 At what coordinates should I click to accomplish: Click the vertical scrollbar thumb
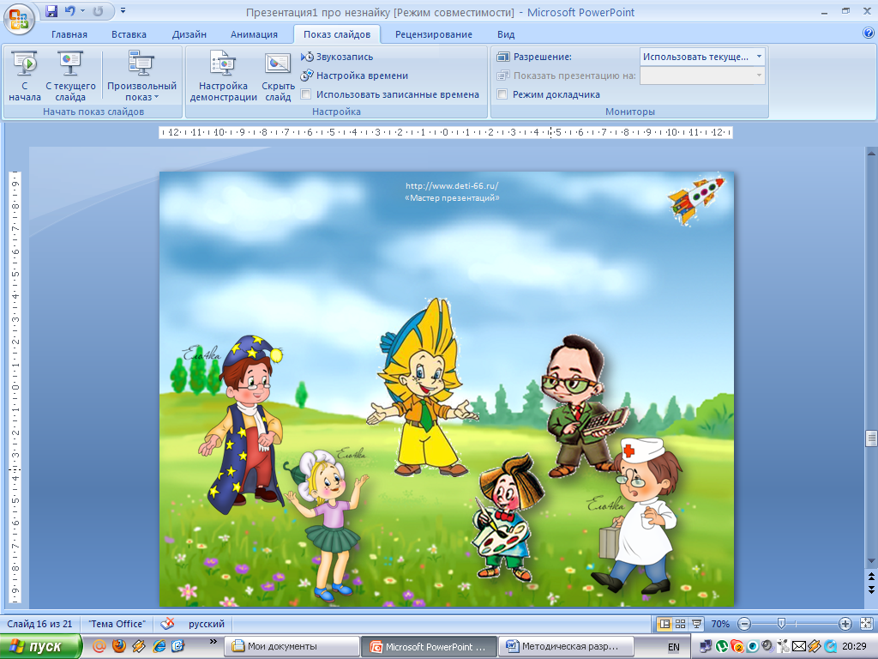coord(871,438)
